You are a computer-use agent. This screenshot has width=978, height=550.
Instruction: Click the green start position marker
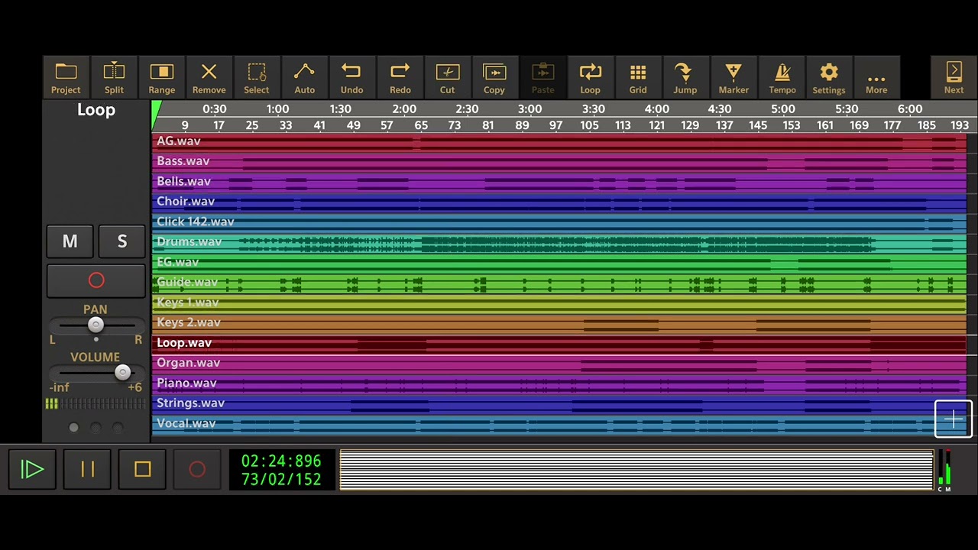(157, 115)
